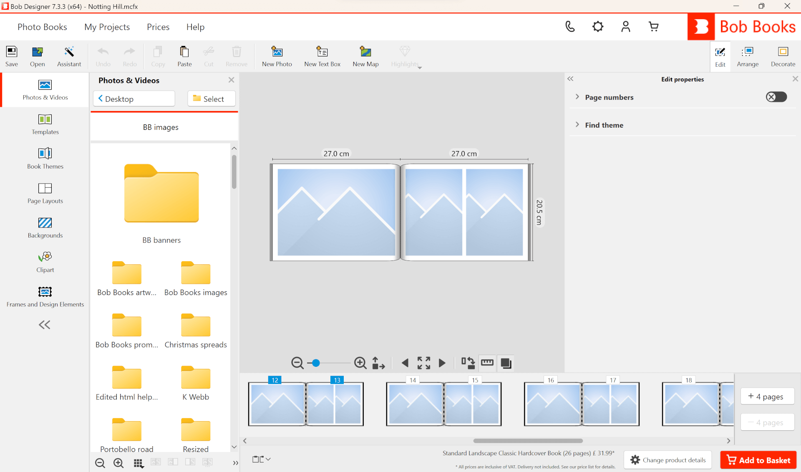The height and width of the screenshot is (472, 801).
Task: Open the shopping cart icon
Action: pos(654,27)
